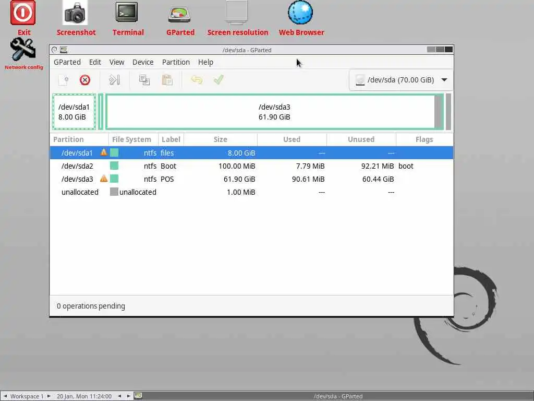Switch to next workspace using right arrow after Workspace 1
534x401 pixels.
coord(48,396)
